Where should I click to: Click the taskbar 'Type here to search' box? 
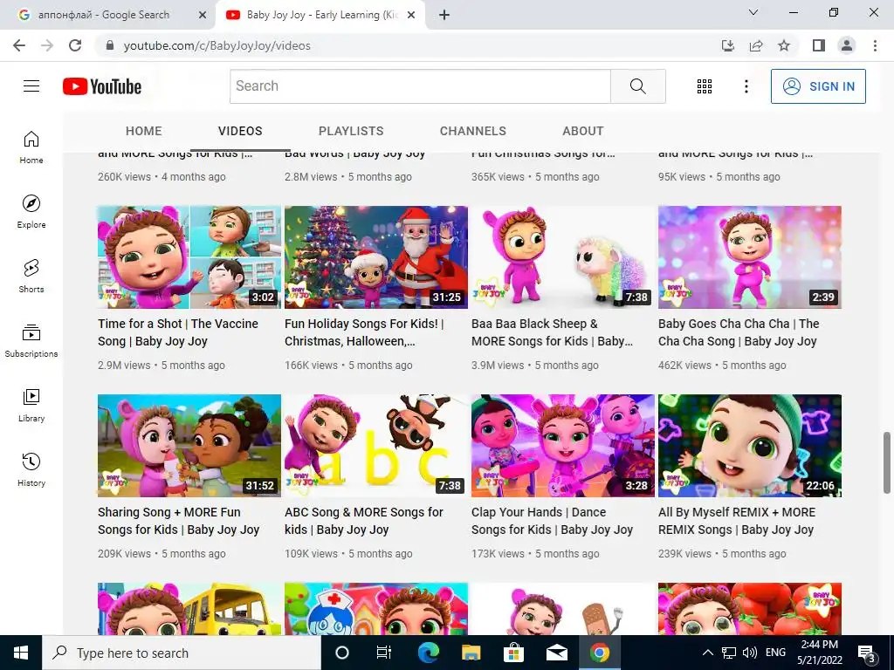tap(182, 653)
